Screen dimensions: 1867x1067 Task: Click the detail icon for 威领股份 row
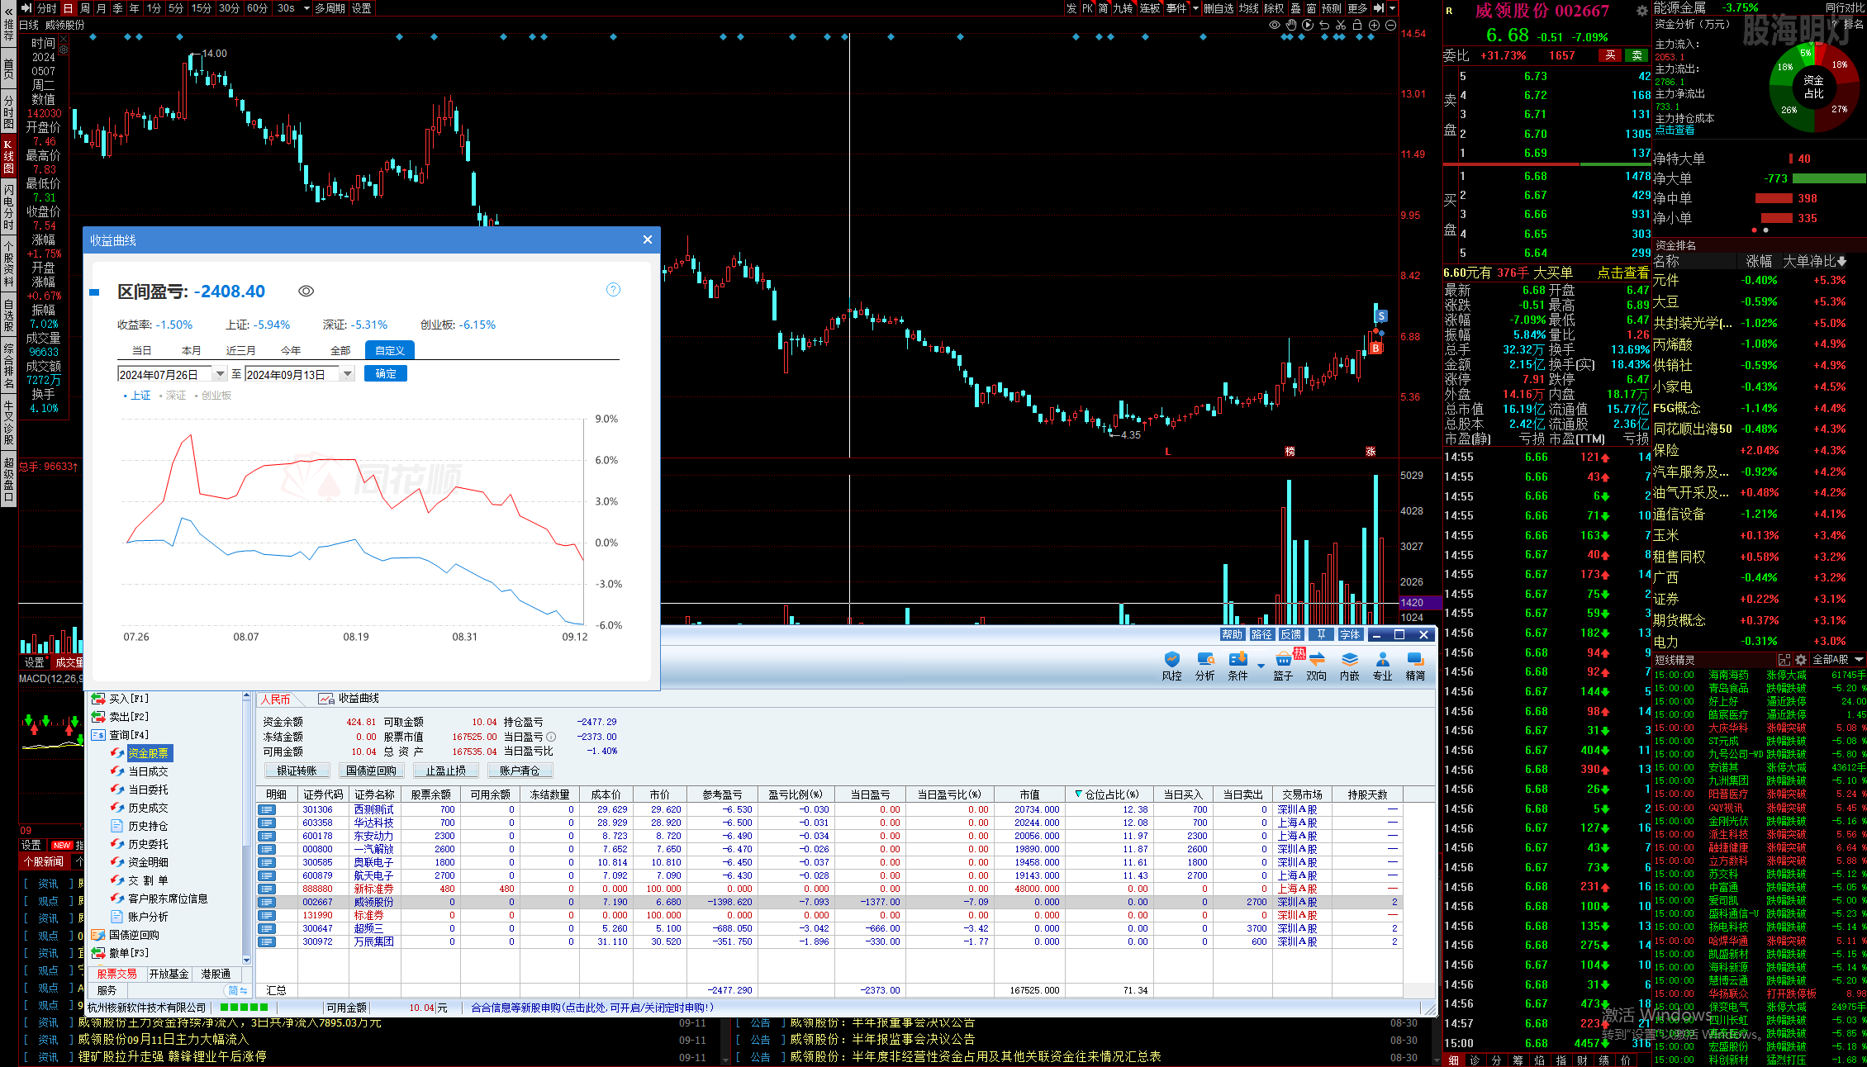click(x=267, y=902)
